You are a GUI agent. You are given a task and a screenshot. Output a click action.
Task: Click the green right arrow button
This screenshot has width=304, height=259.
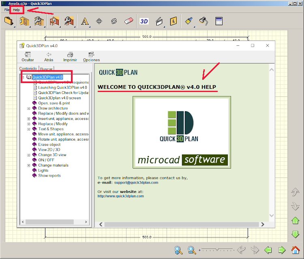point(282,250)
